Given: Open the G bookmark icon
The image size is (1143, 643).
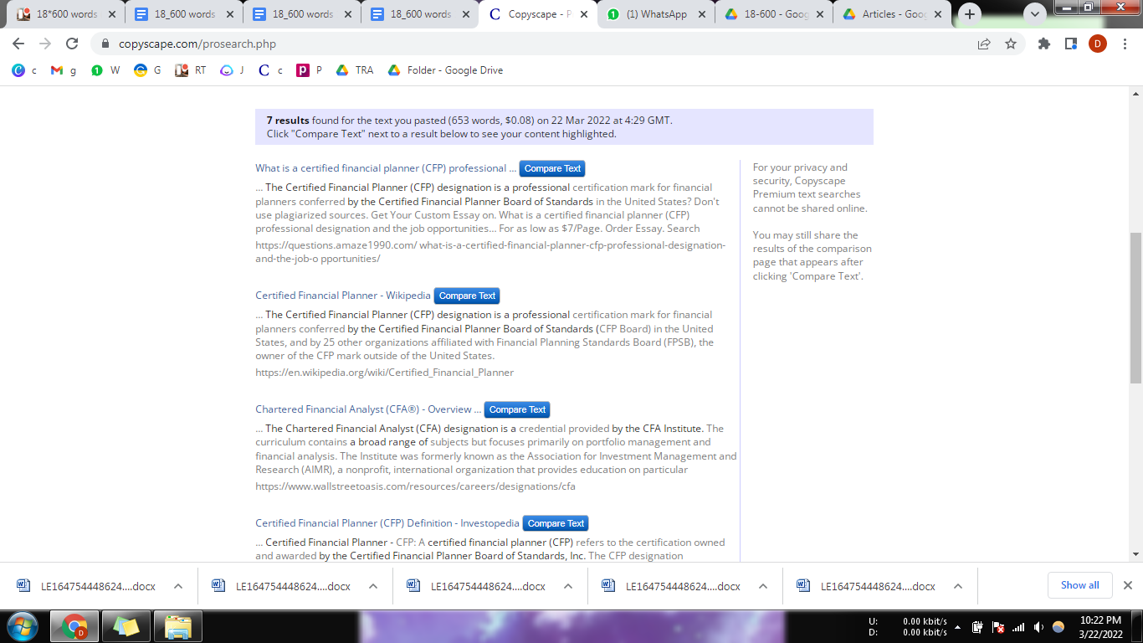Looking at the screenshot, I should (148, 70).
